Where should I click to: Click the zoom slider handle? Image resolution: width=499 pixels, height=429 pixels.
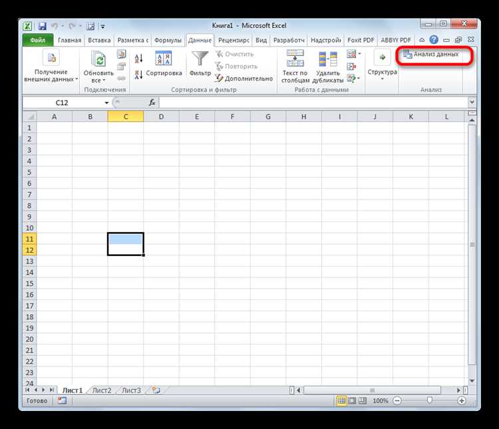point(430,400)
